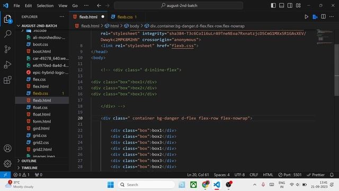Open the Selection menu

[x=45, y=6]
